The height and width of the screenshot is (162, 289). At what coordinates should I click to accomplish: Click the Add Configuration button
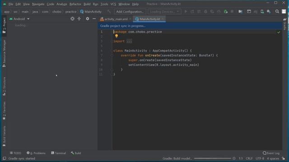[130, 12]
